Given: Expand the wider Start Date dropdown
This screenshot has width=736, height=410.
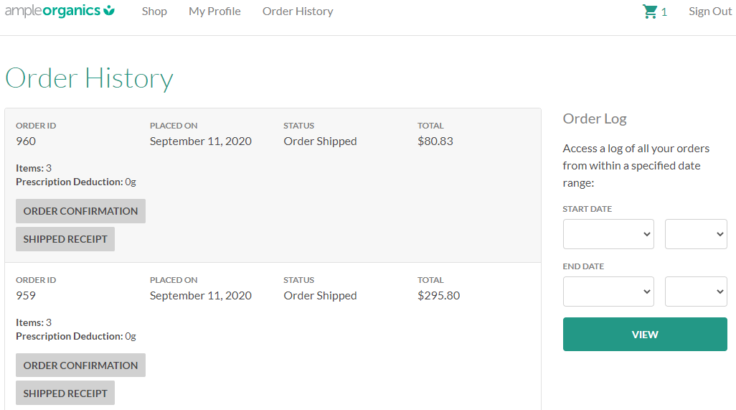Looking at the screenshot, I should click(x=608, y=234).
